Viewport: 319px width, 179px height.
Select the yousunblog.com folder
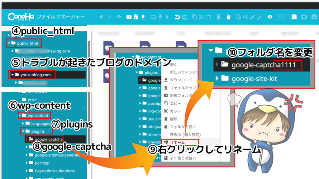click(36, 75)
